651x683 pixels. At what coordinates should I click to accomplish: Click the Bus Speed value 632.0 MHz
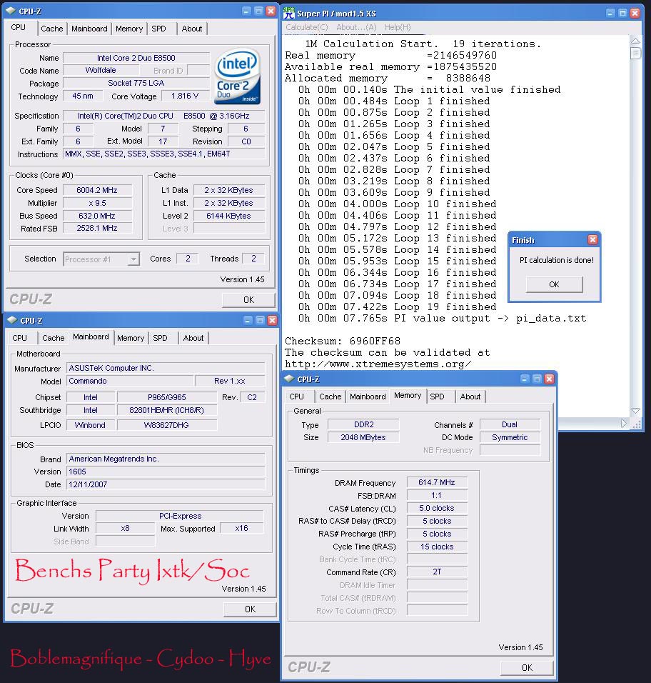tap(97, 216)
